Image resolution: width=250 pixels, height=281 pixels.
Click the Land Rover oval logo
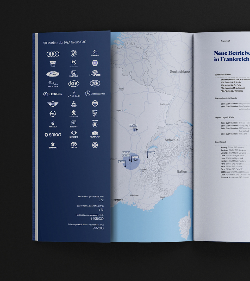[95, 83]
